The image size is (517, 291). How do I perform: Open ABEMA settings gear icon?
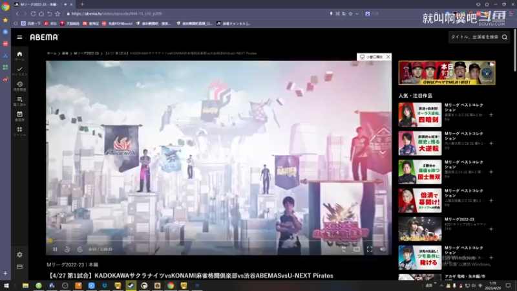pyautogui.click(x=19, y=255)
